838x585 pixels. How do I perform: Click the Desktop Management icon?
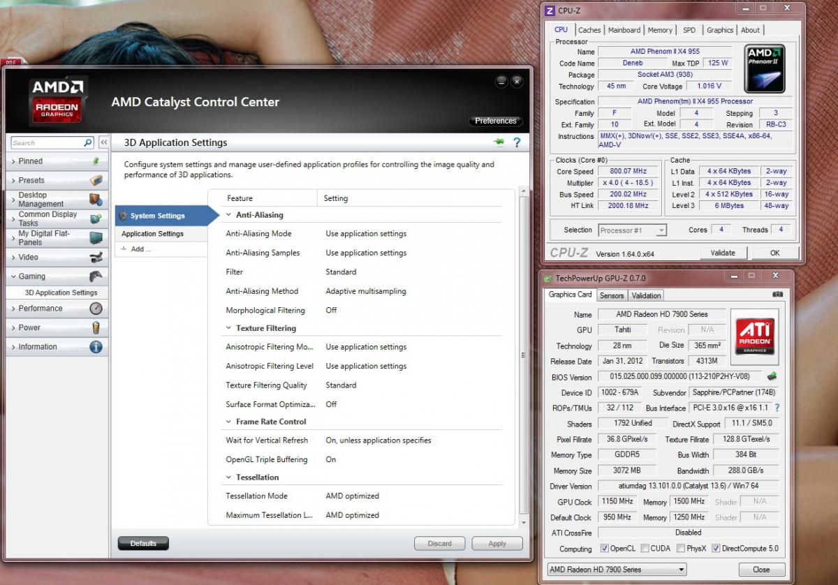96,200
